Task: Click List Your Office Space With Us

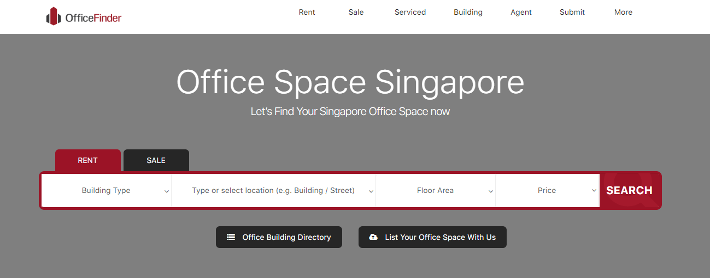Action: click(x=432, y=237)
